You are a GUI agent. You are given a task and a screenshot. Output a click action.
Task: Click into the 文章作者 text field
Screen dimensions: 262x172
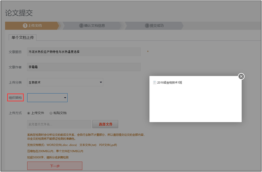(84, 67)
